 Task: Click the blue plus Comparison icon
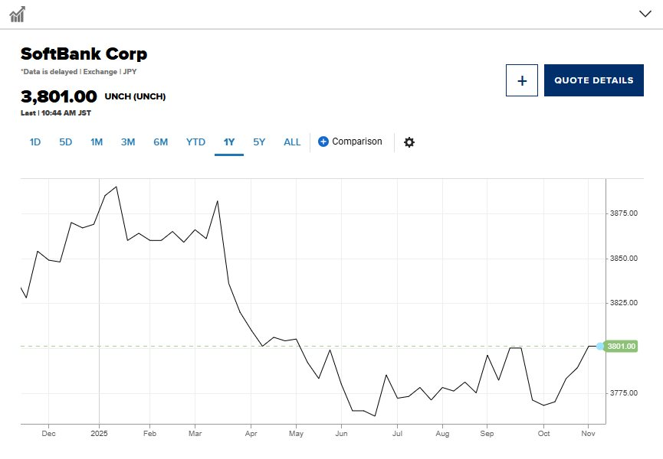point(323,142)
